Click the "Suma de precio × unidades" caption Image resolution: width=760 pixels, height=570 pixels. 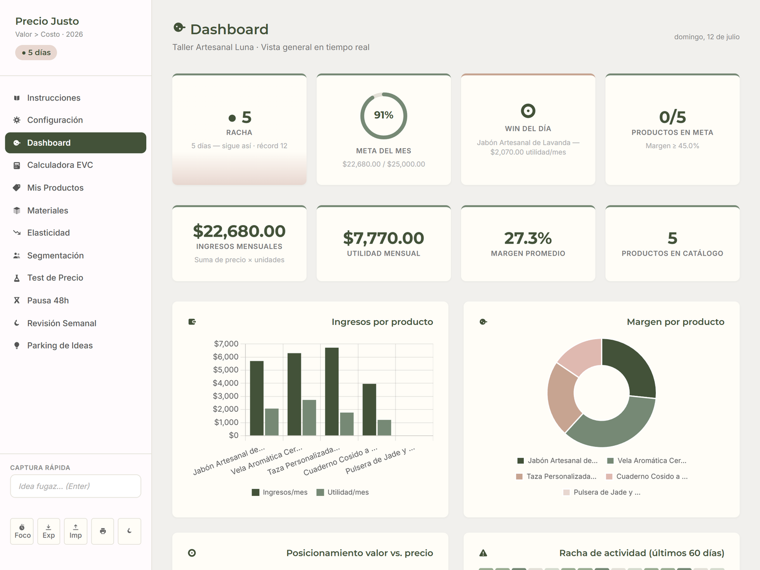point(239,260)
